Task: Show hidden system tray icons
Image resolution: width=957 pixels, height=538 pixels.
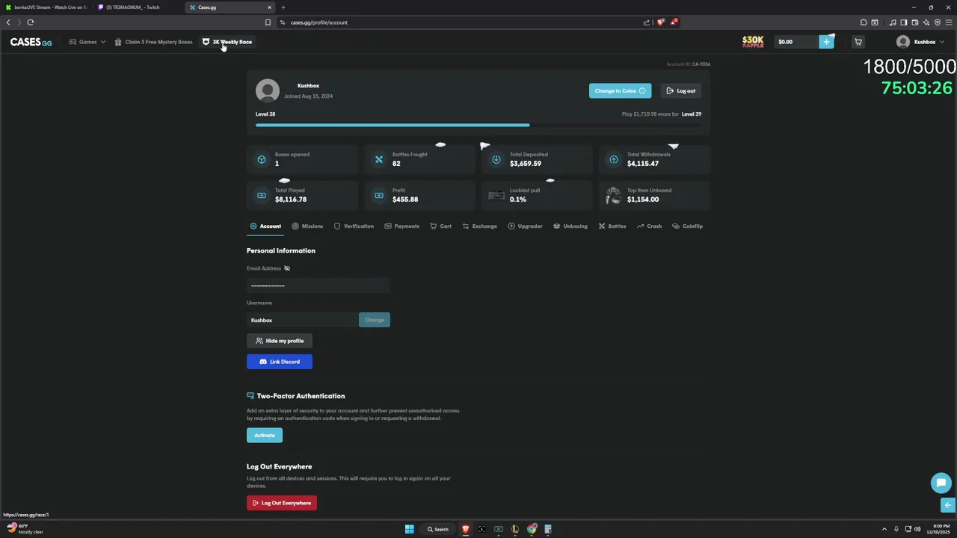Action: (x=884, y=529)
